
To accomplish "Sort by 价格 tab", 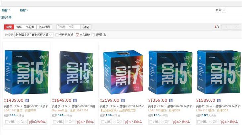I will [19, 27].
